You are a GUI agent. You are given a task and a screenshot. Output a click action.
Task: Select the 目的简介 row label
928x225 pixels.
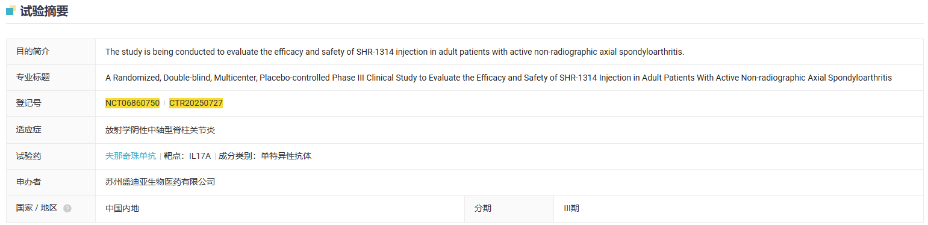(33, 52)
